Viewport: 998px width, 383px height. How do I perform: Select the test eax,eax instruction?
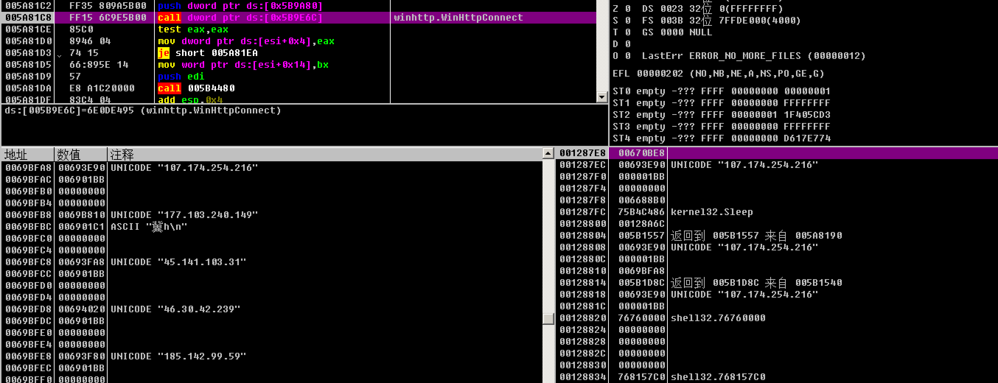point(193,29)
